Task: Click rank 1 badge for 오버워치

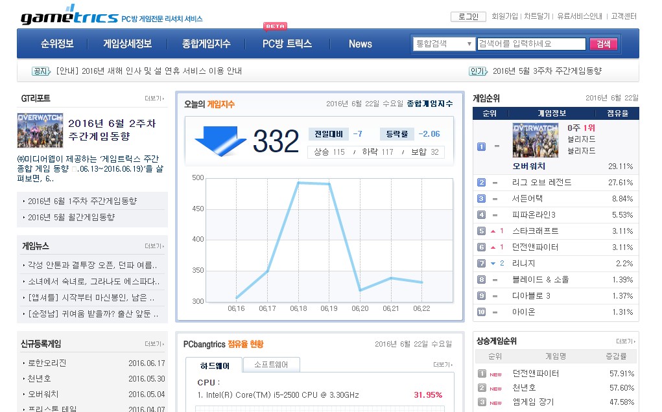Action: coord(481,147)
